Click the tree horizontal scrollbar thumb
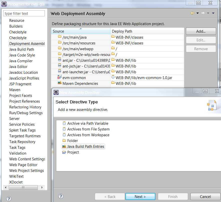The height and width of the screenshot is (202, 221). pyautogui.click(x=23, y=187)
